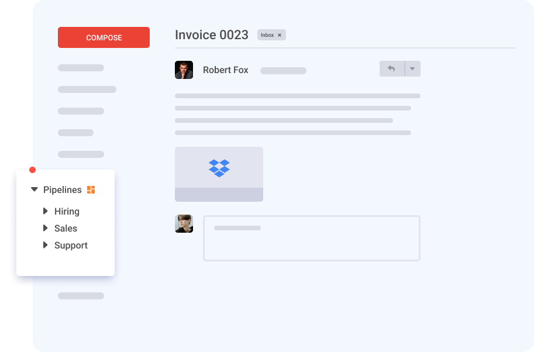
Task: Collapse the Pipelines section
Action: 35,189
